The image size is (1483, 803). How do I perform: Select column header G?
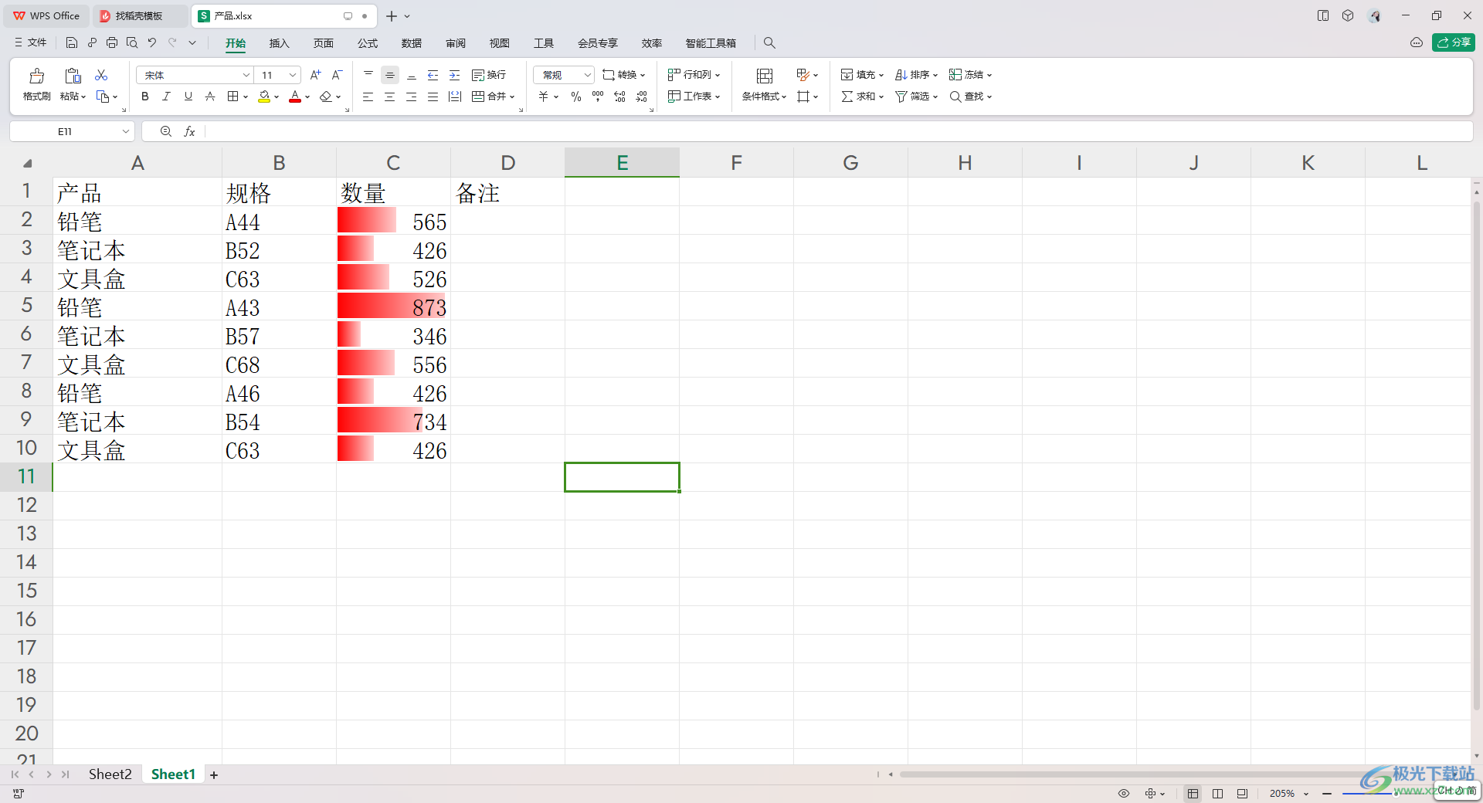(x=850, y=163)
